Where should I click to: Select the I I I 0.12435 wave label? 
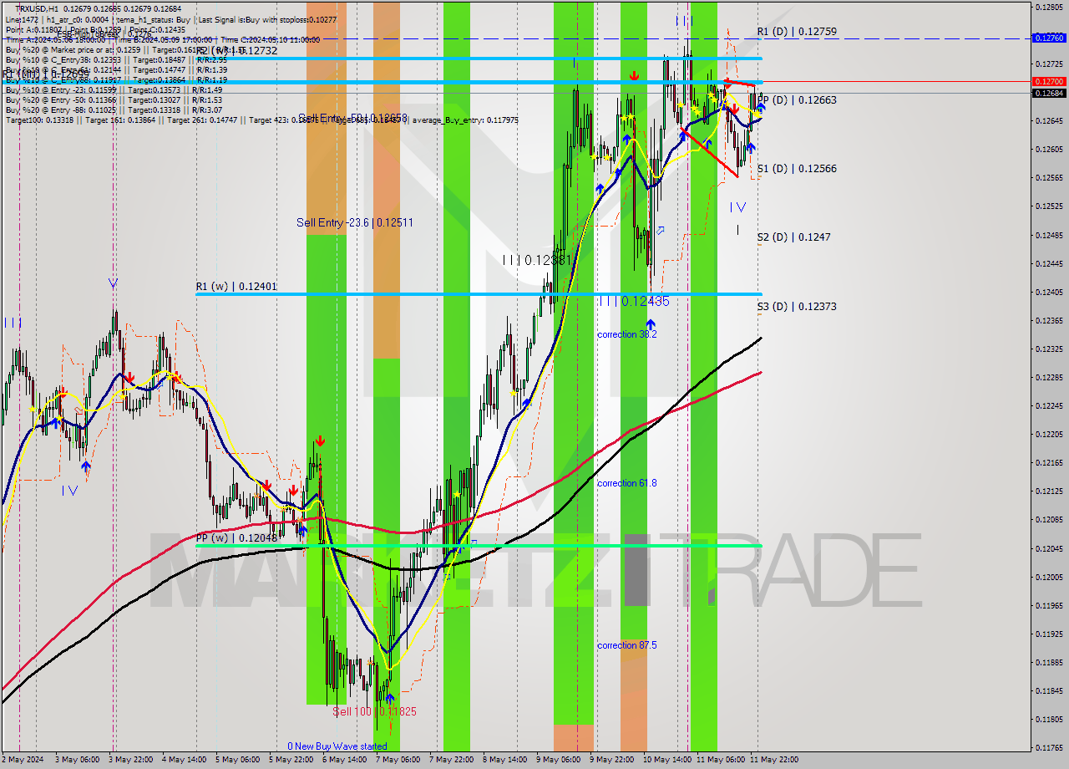(634, 302)
